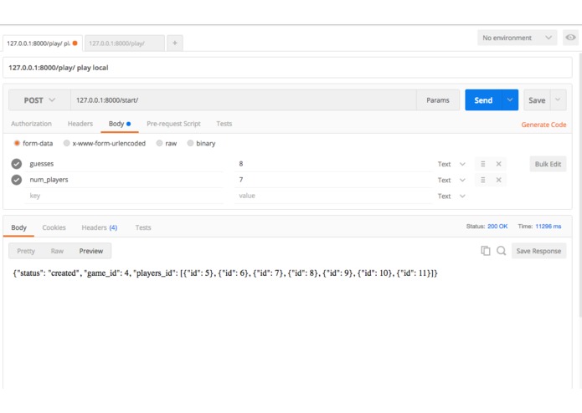
Task: Click the reorder handle of the guesses row
Action: (482, 164)
